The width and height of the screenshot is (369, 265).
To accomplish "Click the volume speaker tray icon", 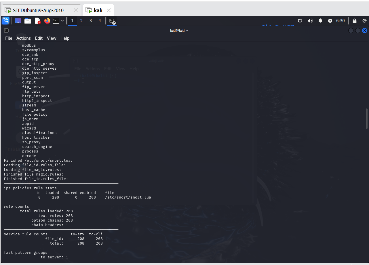I will (310, 21).
